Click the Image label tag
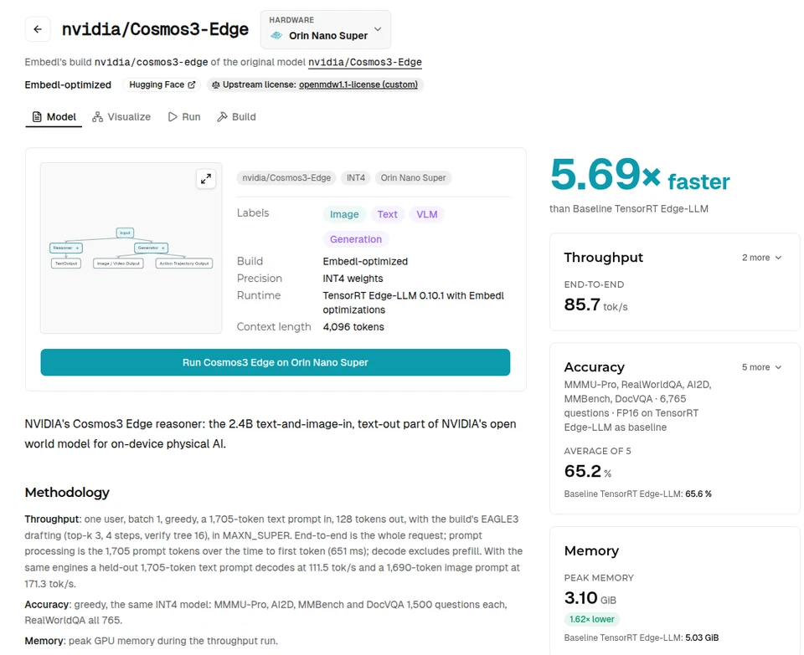The height and width of the screenshot is (655, 804). click(x=344, y=214)
